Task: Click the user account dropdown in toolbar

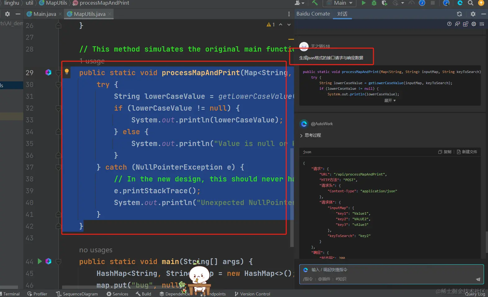Action: coord(299,3)
